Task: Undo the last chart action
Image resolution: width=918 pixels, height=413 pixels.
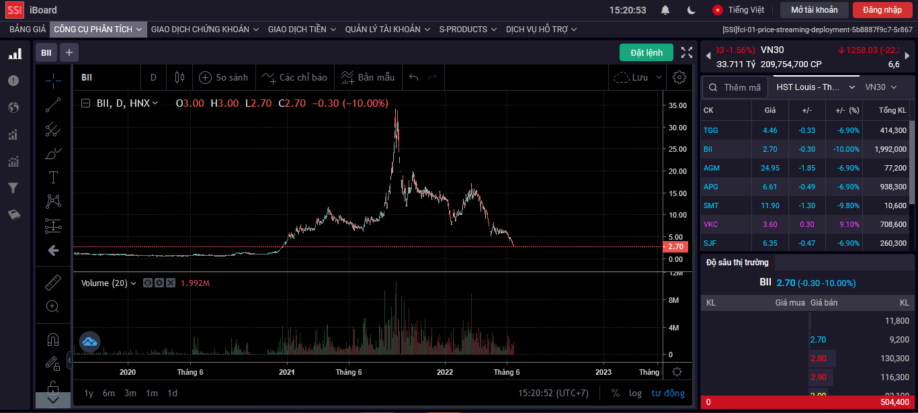Action: 414,77
